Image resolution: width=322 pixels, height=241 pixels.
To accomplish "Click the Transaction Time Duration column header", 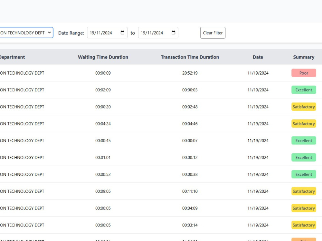I will pos(190,57).
